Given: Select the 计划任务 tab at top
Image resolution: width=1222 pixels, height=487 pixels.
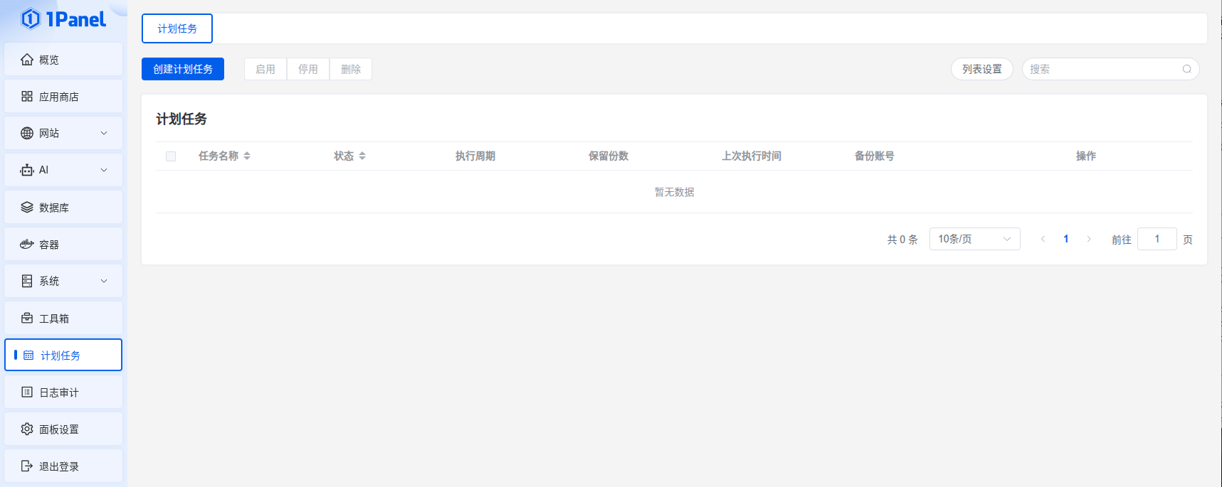Looking at the screenshot, I should tap(177, 28).
